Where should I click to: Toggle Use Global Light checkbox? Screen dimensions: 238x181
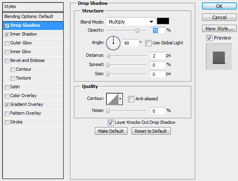pyautogui.click(x=148, y=43)
